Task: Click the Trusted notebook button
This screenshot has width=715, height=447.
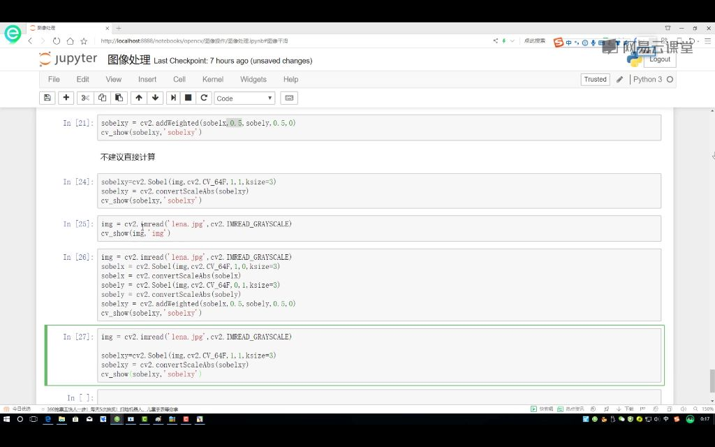Action: [x=595, y=80]
